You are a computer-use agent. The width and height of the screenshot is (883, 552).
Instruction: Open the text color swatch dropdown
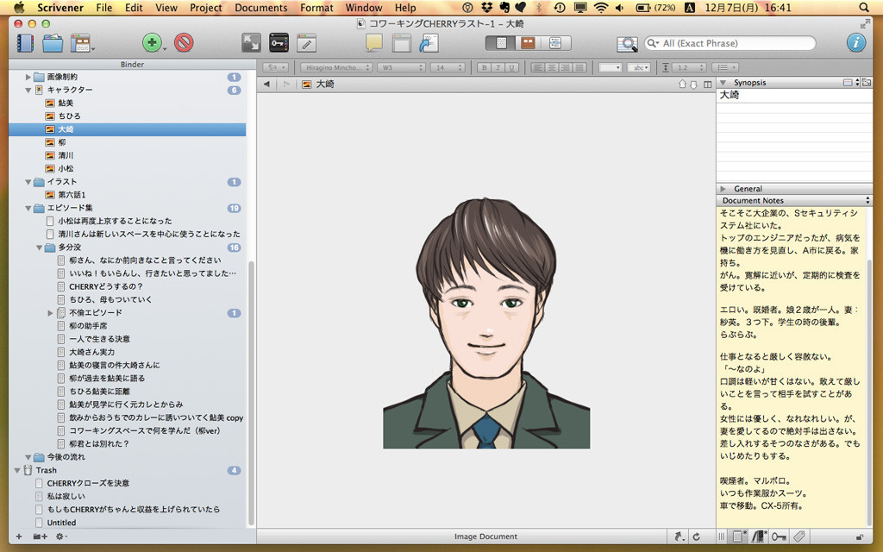[x=610, y=67]
